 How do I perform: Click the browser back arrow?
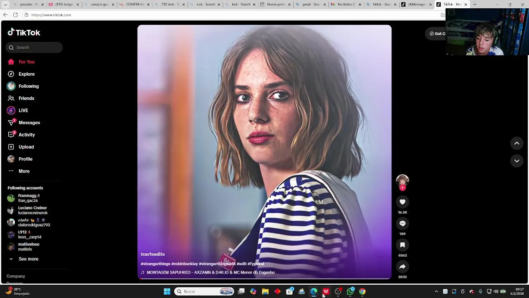point(5,15)
